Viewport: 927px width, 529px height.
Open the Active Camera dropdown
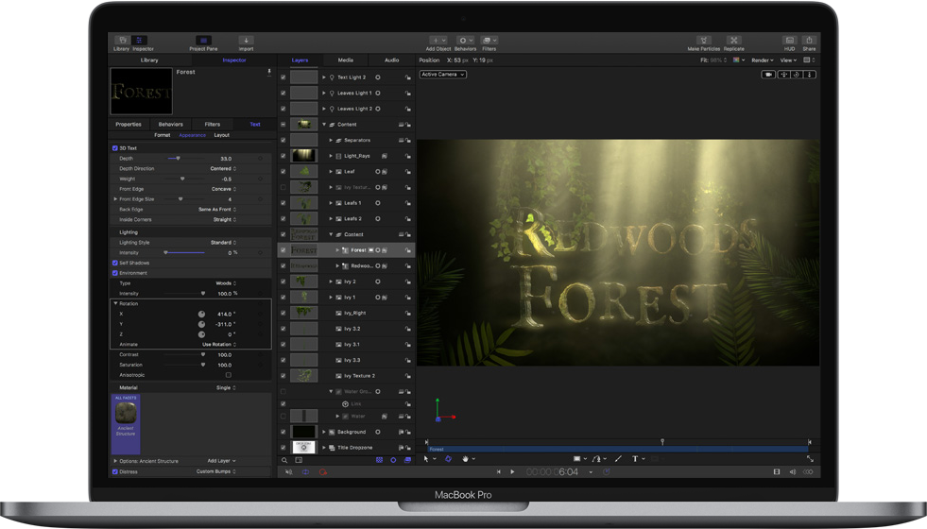443,74
